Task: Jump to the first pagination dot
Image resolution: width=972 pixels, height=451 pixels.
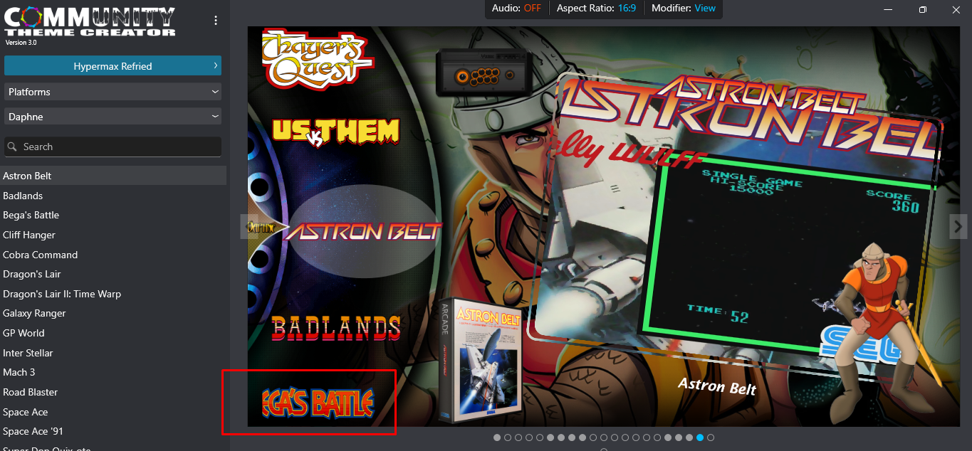Action: point(497,437)
